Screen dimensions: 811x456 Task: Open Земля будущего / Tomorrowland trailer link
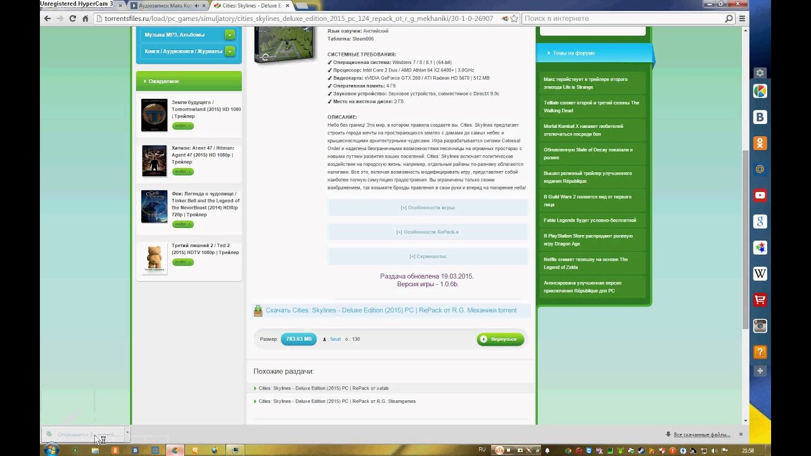206,109
